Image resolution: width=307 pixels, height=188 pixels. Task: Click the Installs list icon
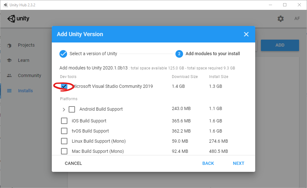(x=9, y=91)
